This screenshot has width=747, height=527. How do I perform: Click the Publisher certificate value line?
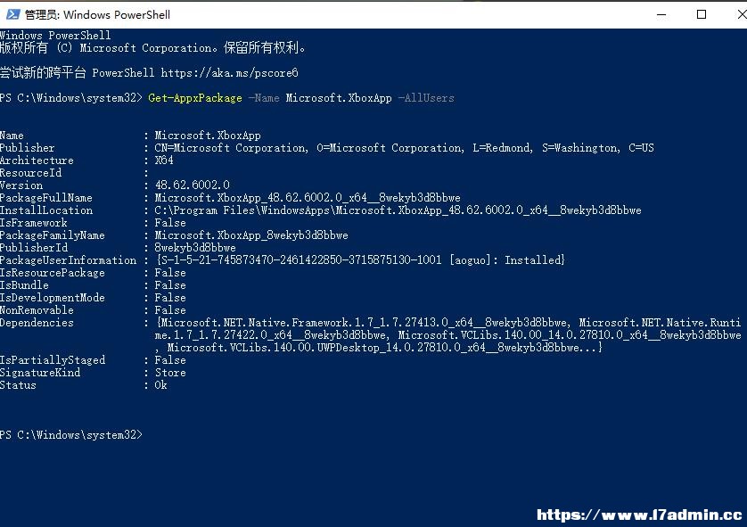point(404,148)
